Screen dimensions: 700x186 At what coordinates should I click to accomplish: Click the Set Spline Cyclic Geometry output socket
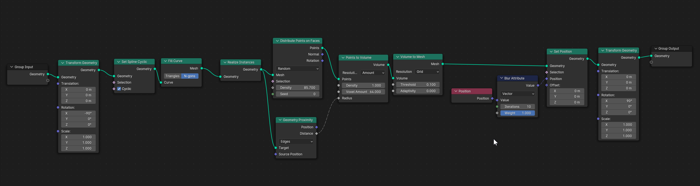click(155, 69)
